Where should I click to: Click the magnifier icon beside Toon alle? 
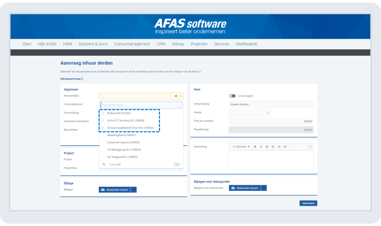pyautogui.click(x=104, y=165)
